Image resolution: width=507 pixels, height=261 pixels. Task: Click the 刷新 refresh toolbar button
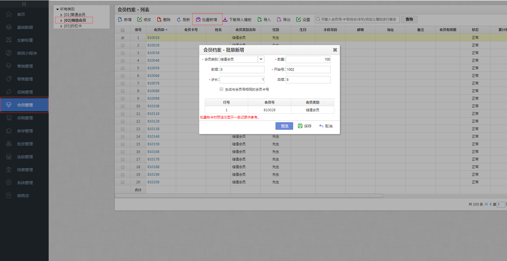pyautogui.click(x=183, y=19)
